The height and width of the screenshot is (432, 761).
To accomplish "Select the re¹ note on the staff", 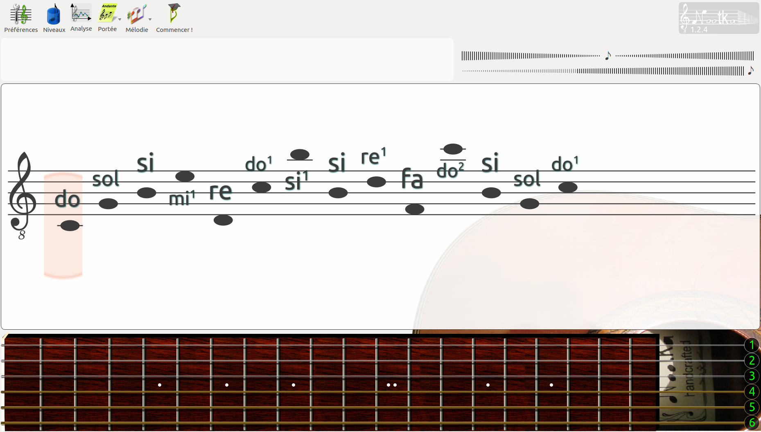I will 376,182.
